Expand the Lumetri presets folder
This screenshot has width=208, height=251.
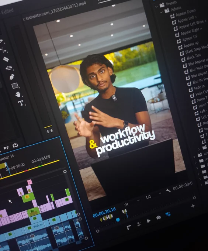pyautogui.click(x=194, y=157)
